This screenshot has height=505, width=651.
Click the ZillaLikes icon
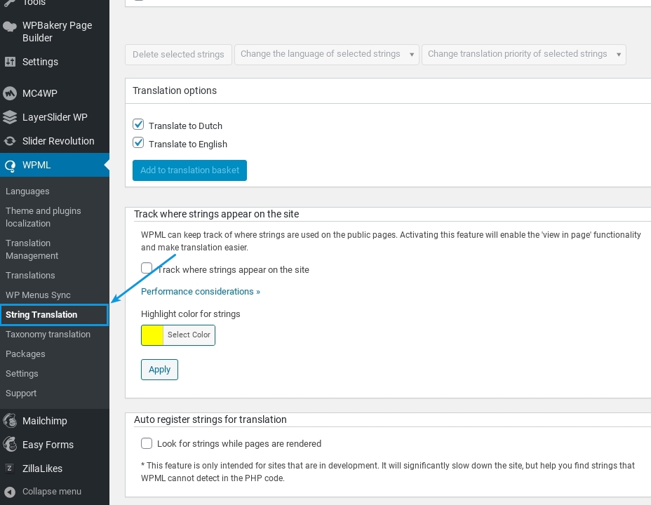tap(10, 469)
